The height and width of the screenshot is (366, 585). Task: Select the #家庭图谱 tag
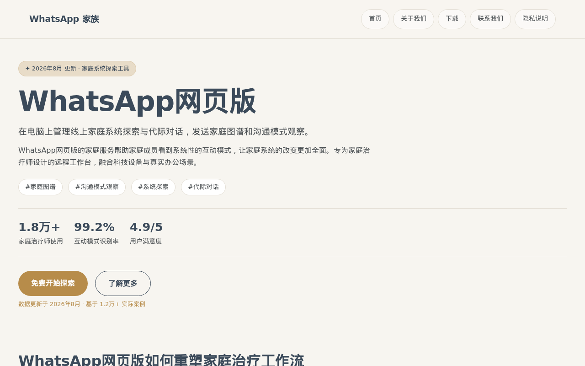[x=40, y=187]
